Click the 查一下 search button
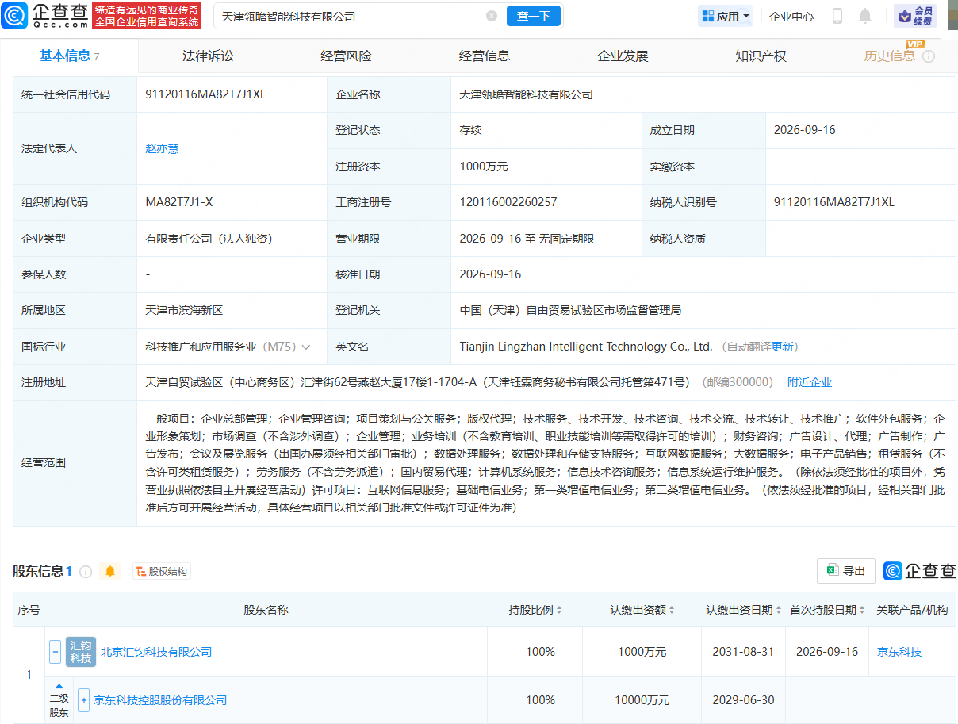958x724 pixels. pyautogui.click(x=534, y=16)
